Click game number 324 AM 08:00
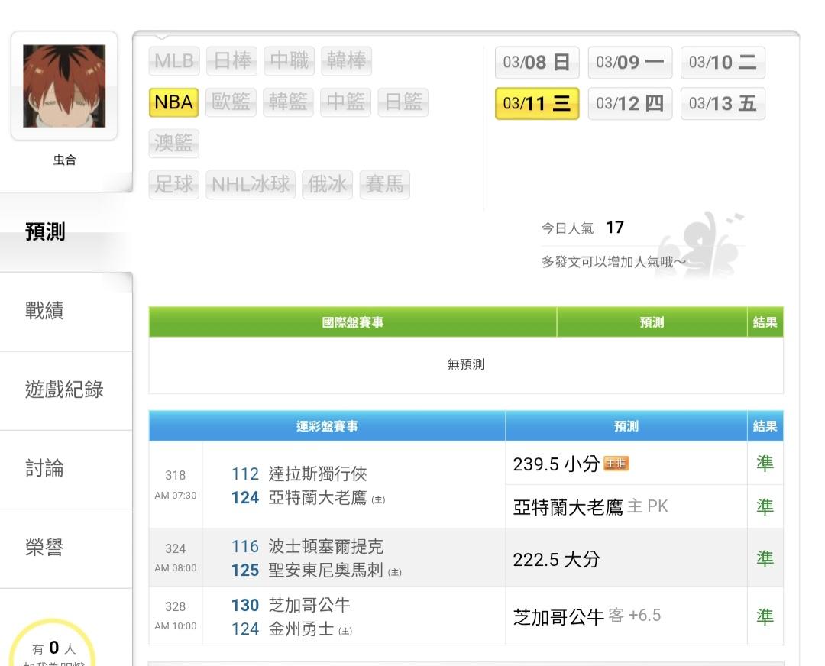The height and width of the screenshot is (666, 825). (x=175, y=558)
